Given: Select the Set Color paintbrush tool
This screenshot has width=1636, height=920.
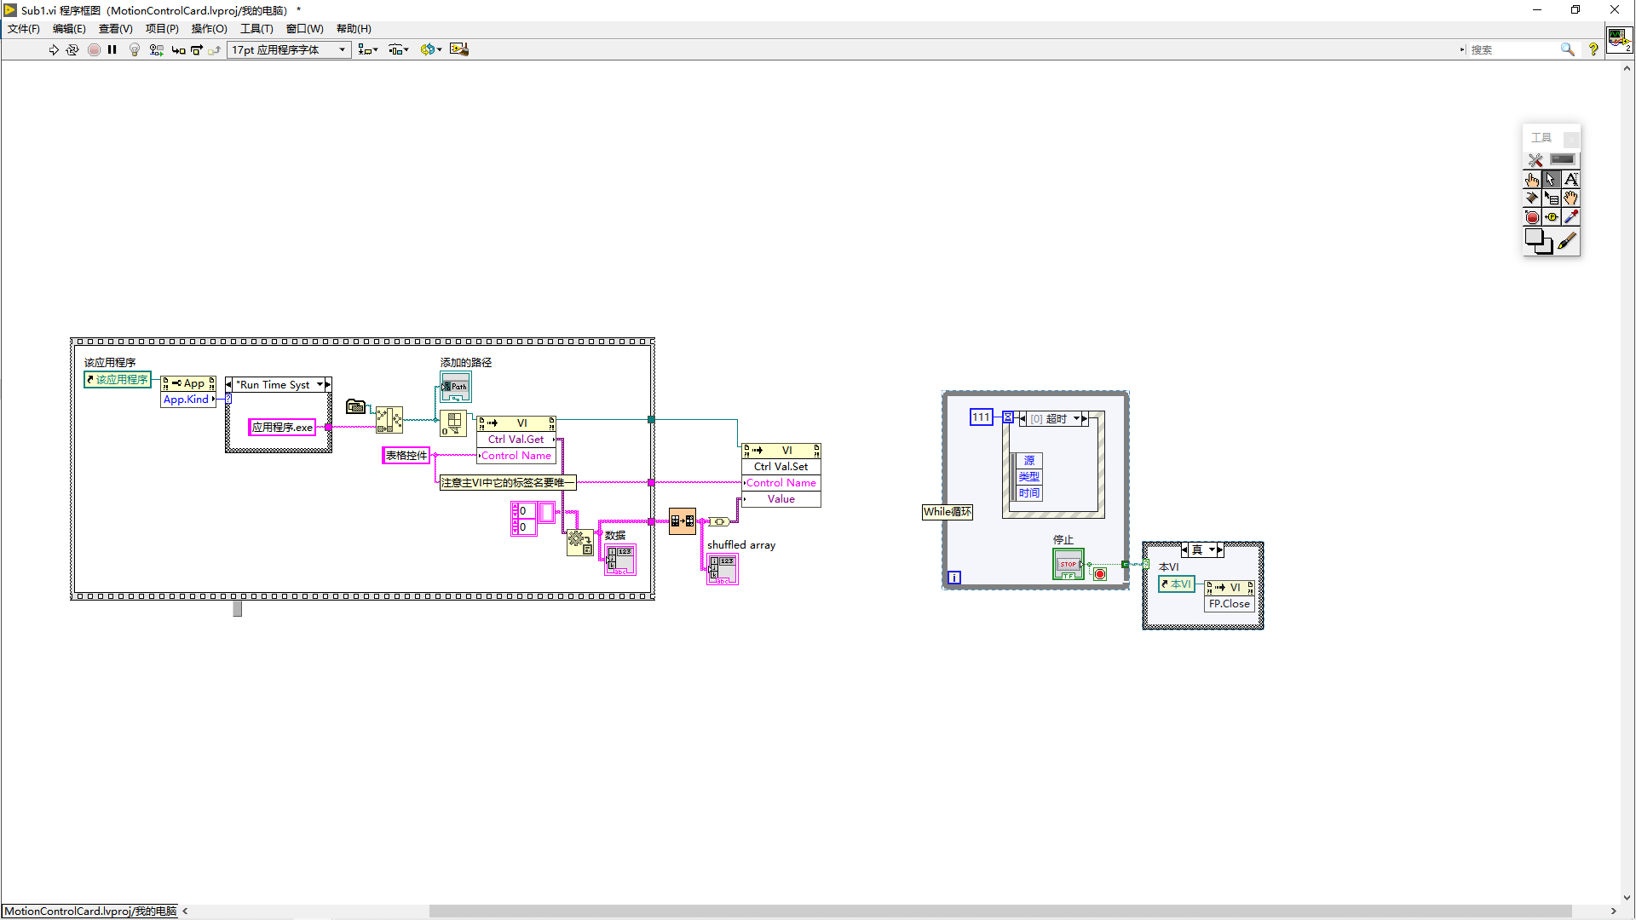Looking at the screenshot, I should click(x=1568, y=242).
